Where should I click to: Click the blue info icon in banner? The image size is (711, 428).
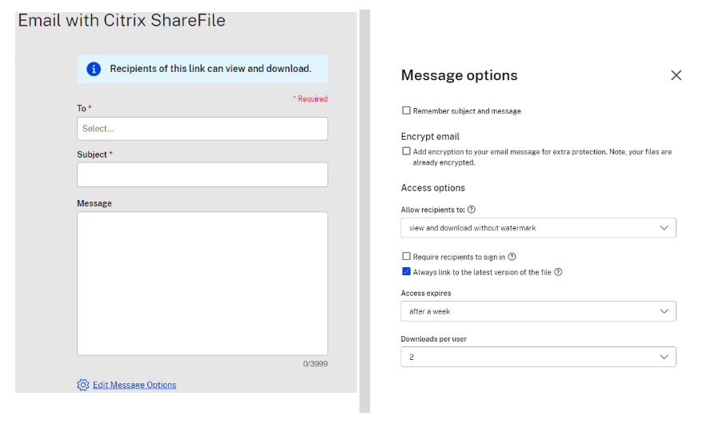point(94,69)
